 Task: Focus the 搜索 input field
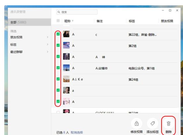tap(77, 12)
